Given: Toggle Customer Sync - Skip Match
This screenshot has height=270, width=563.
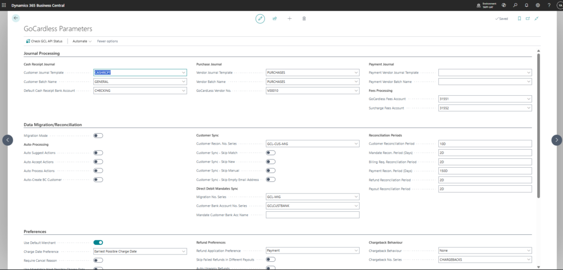Looking at the screenshot, I should point(271,153).
